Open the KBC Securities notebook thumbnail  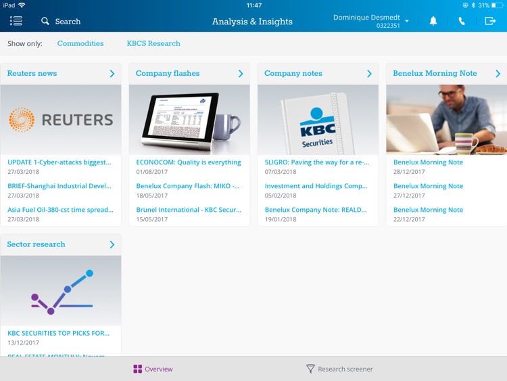click(x=318, y=120)
